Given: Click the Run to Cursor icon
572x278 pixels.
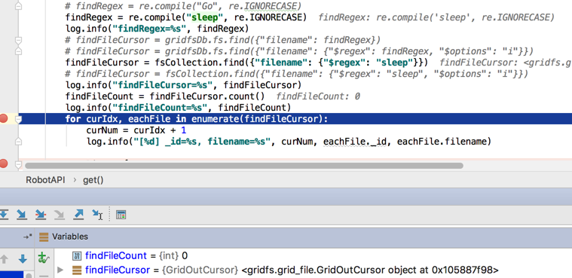Looking at the screenshot, I should pyautogui.click(x=97, y=215).
